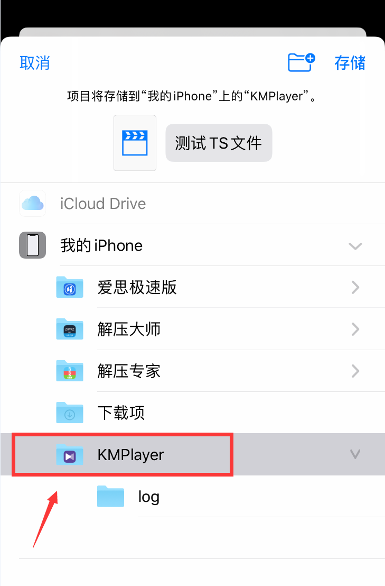The width and height of the screenshot is (385, 586).
Task: Collapse the 我的 iPhone section chevron
Action: pos(355,246)
